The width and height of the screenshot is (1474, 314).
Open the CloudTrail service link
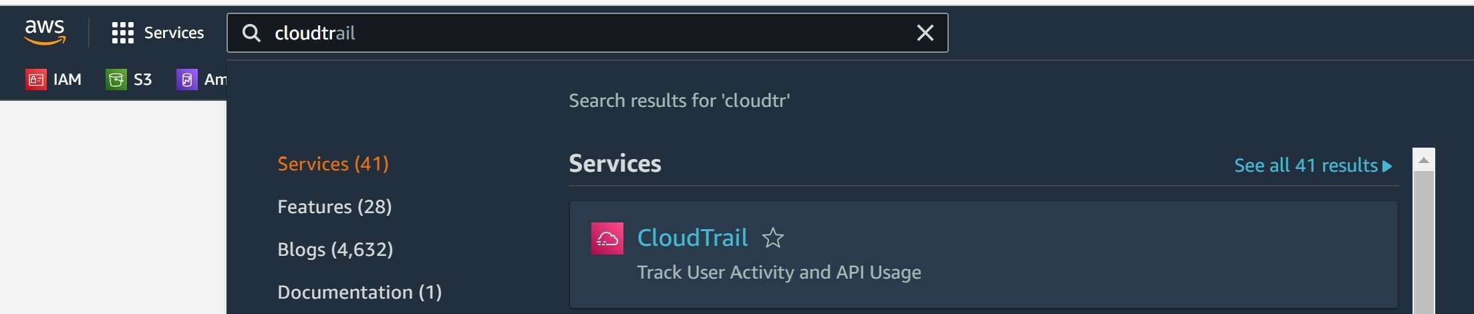(x=692, y=238)
